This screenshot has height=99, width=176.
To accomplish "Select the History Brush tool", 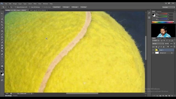I will 2,40.
